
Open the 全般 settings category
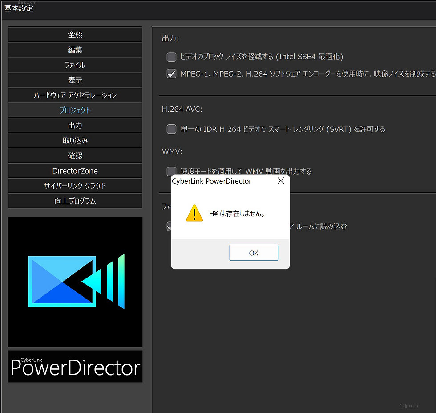click(x=75, y=35)
